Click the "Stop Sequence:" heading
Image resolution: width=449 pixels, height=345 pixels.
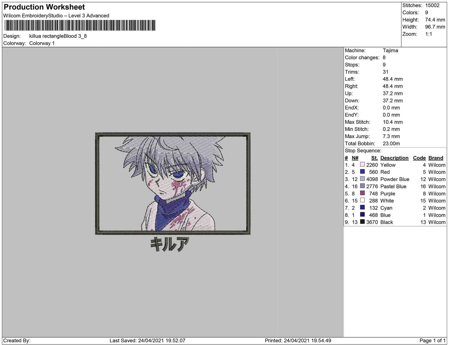pyautogui.click(x=363, y=150)
